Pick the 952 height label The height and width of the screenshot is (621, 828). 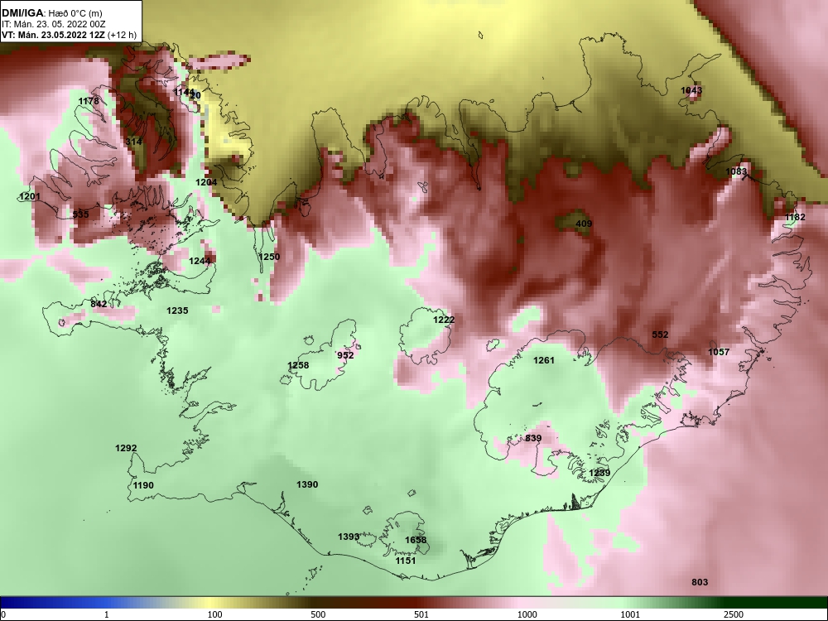tap(345, 355)
